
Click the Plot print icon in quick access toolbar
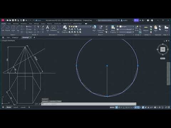click(x=24, y=20)
